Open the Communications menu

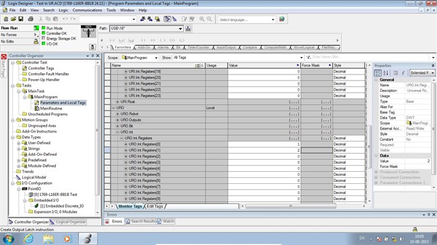pos(88,10)
